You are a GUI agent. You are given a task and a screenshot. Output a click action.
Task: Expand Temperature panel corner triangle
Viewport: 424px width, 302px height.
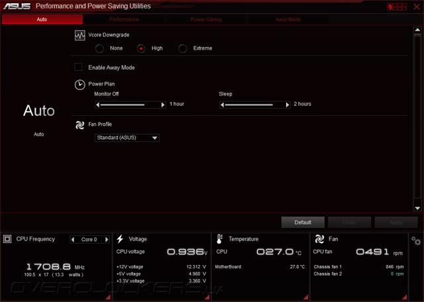click(306, 297)
